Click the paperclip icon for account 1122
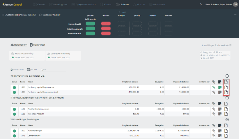 click(x=214, y=109)
